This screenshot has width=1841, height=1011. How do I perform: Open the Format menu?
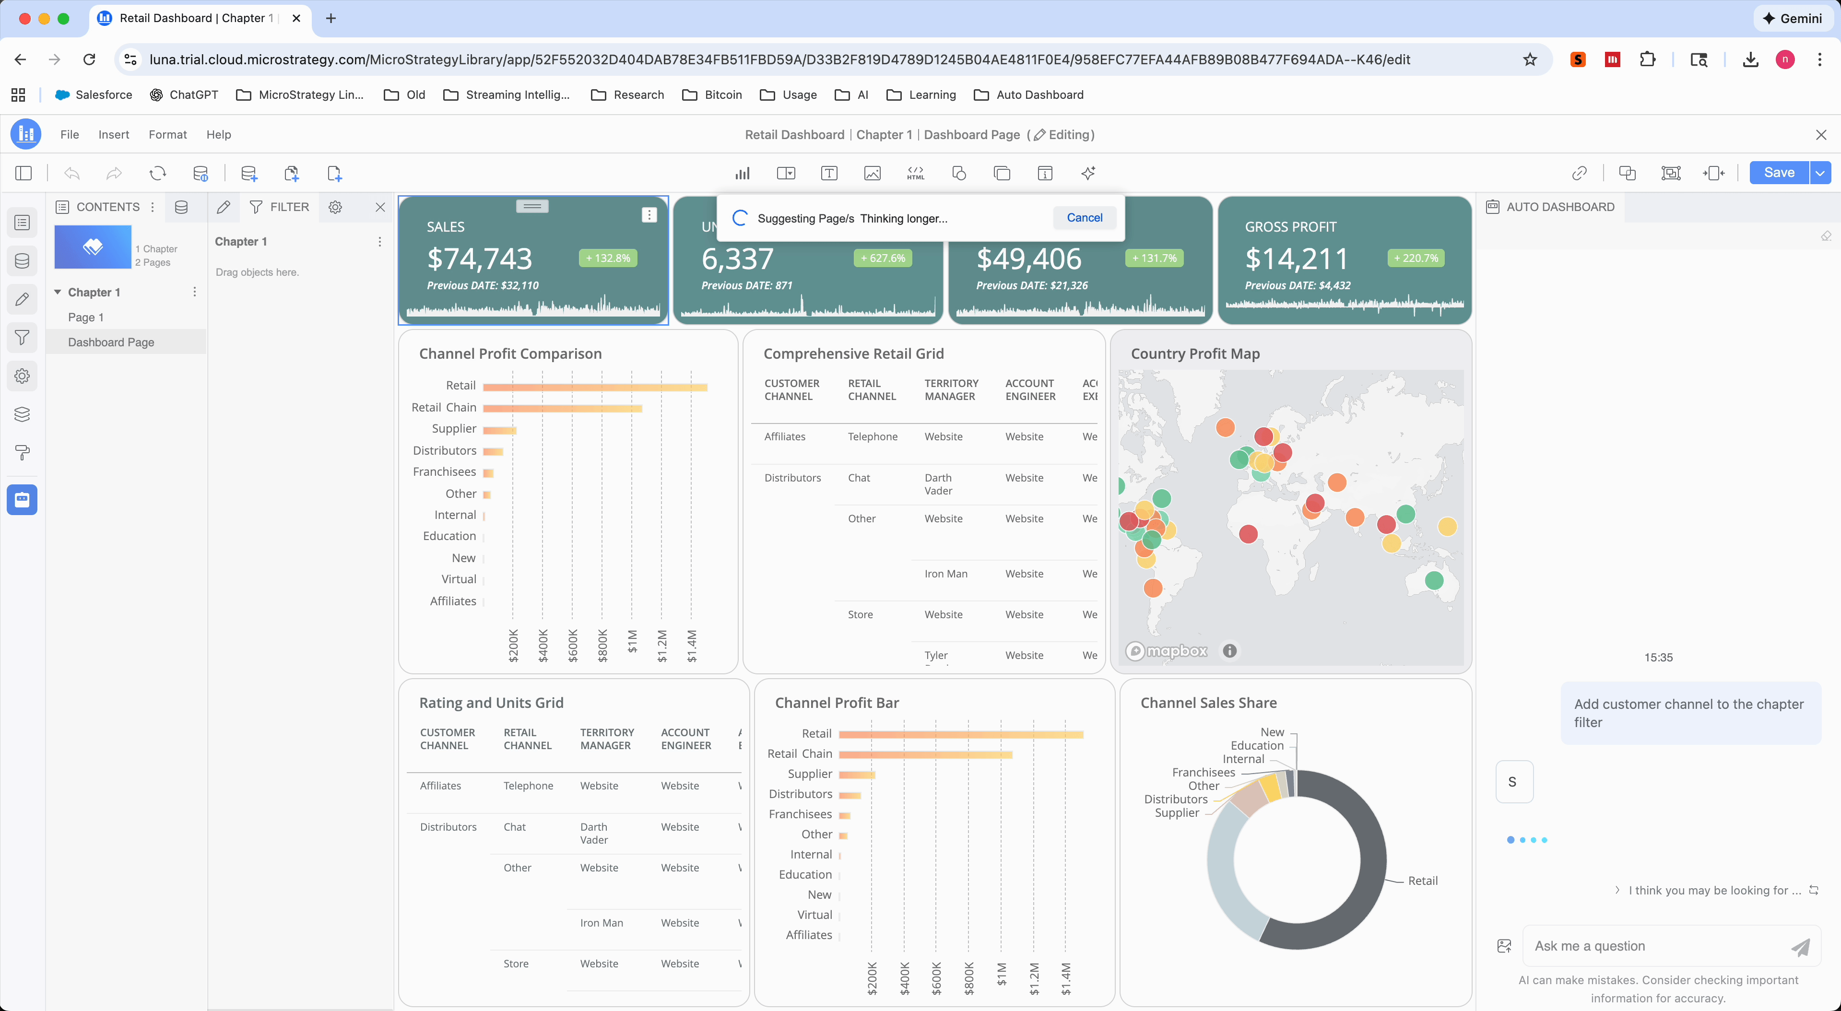click(x=167, y=134)
